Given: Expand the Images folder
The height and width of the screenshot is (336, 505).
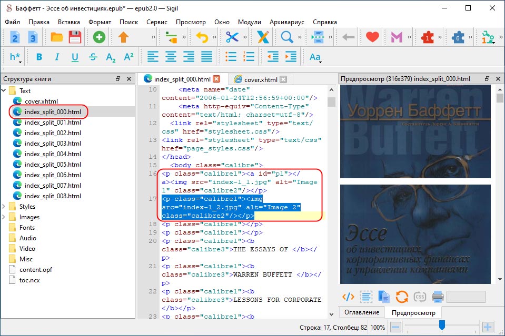Looking at the screenshot, I should (4, 217).
